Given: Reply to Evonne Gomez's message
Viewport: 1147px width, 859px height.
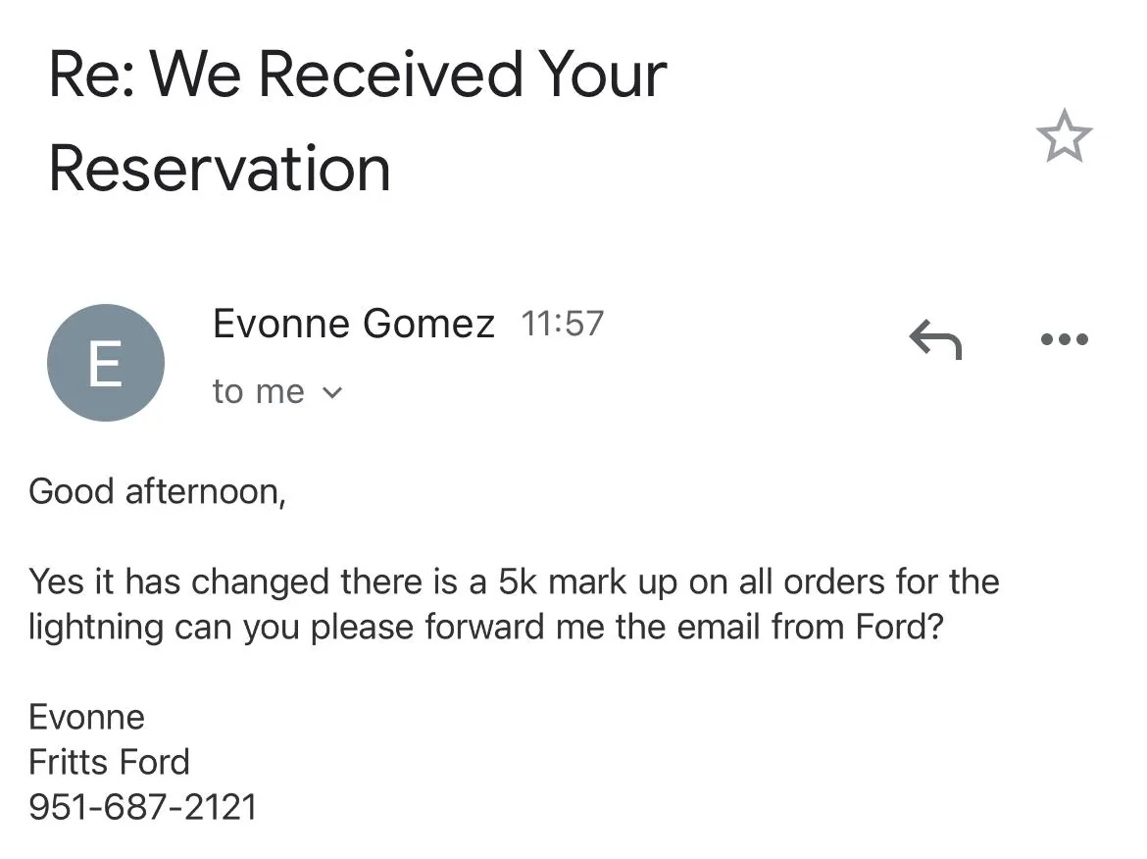Looking at the screenshot, I should coord(935,338).
